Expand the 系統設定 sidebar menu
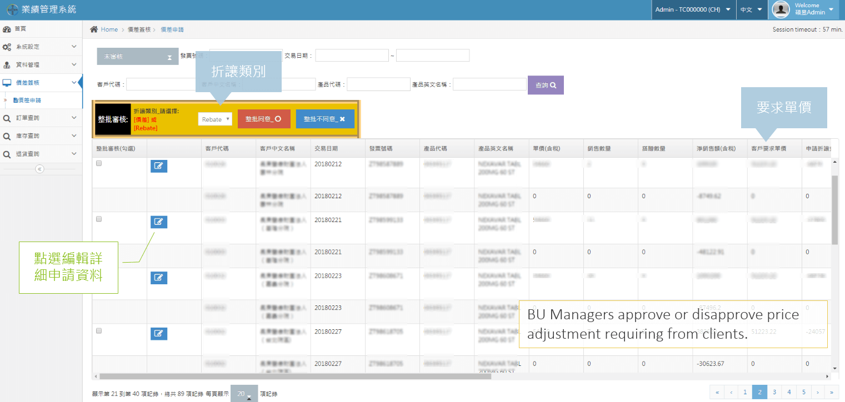 [x=41, y=47]
